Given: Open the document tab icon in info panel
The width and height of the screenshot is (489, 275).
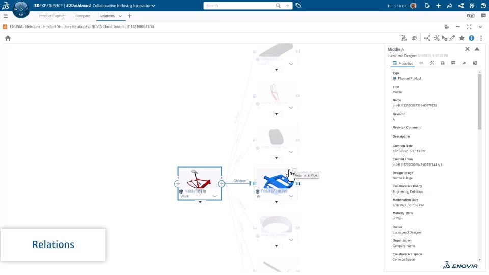Looking at the screenshot, I should [x=443, y=63].
